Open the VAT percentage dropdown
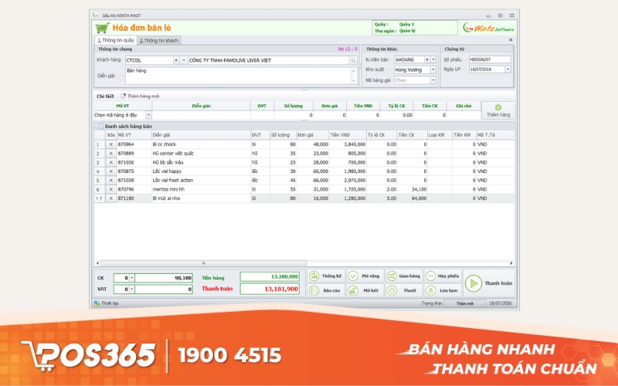Viewport: 618px width, 386px height. (x=131, y=289)
